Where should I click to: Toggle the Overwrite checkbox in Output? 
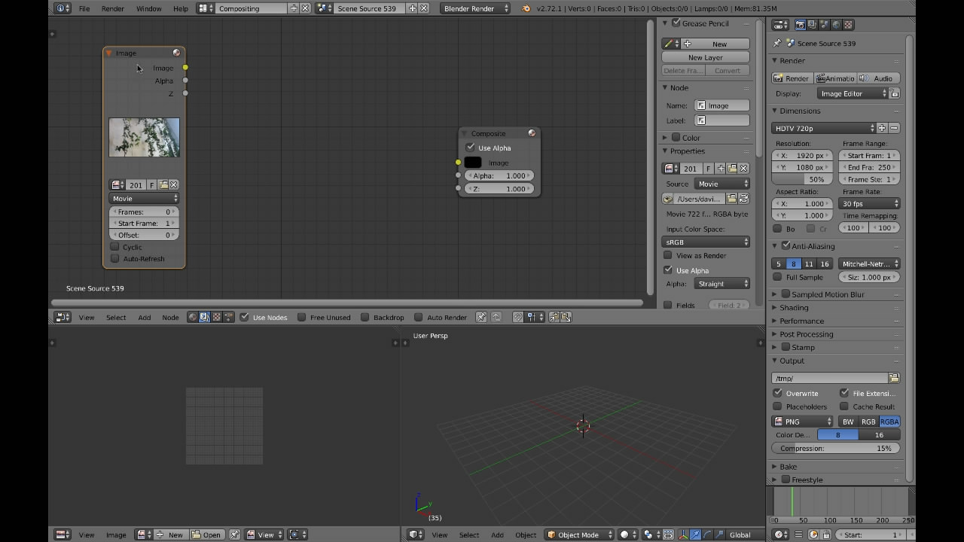(777, 393)
